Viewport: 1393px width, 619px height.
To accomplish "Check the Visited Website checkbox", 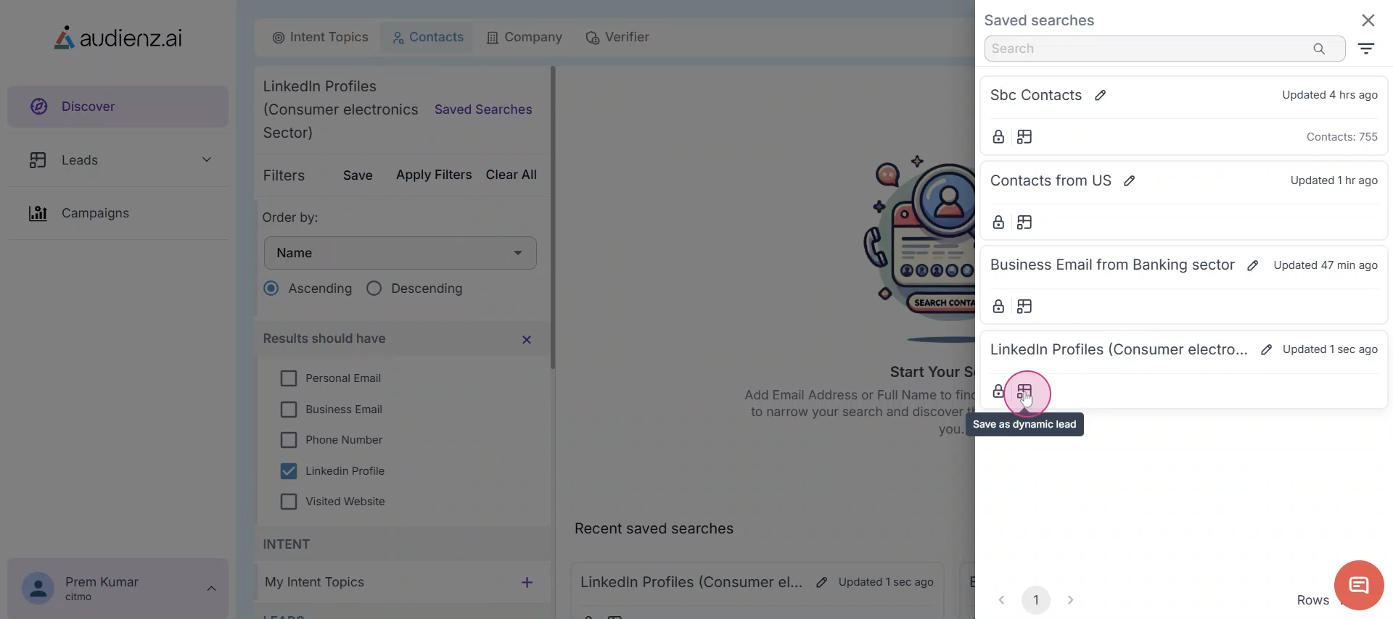I will coord(289,502).
